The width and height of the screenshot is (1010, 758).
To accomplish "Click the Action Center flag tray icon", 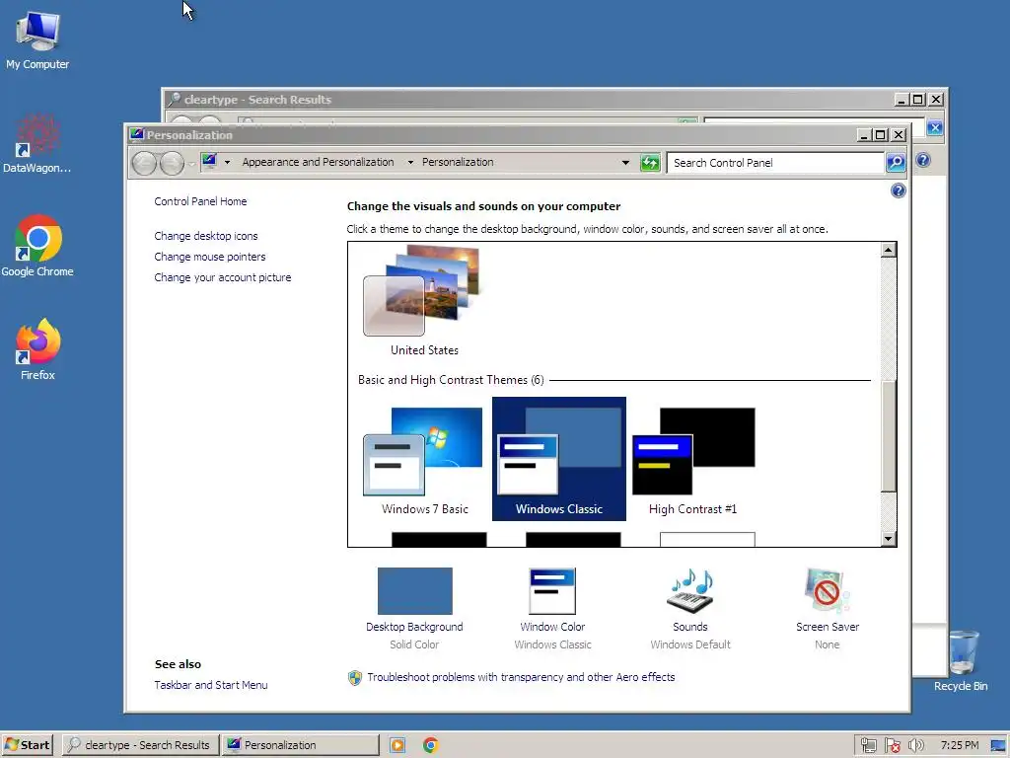I will click(892, 745).
